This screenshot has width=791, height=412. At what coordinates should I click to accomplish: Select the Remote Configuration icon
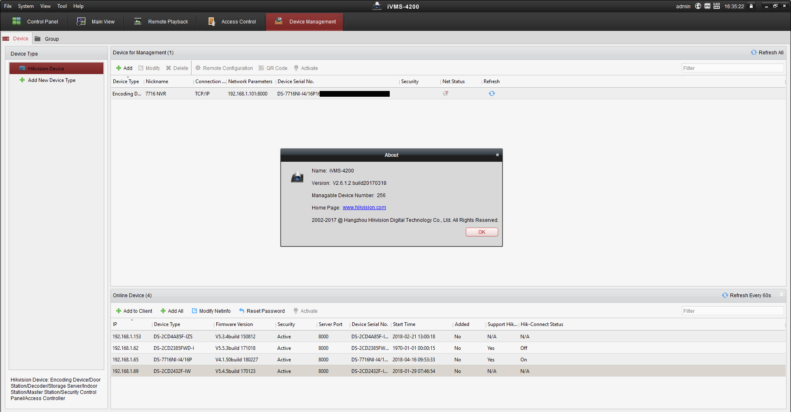(198, 68)
